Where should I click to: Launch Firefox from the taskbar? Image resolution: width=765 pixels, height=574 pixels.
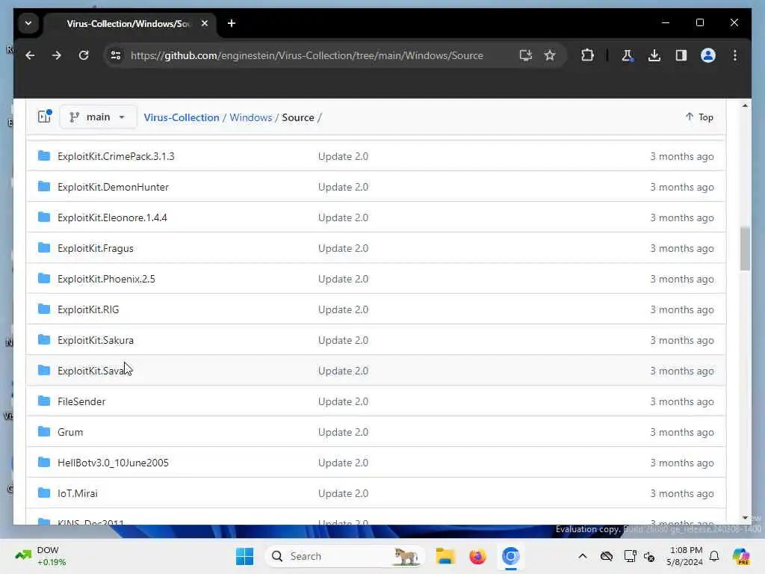pyautogui.click(x=477, y=556)
